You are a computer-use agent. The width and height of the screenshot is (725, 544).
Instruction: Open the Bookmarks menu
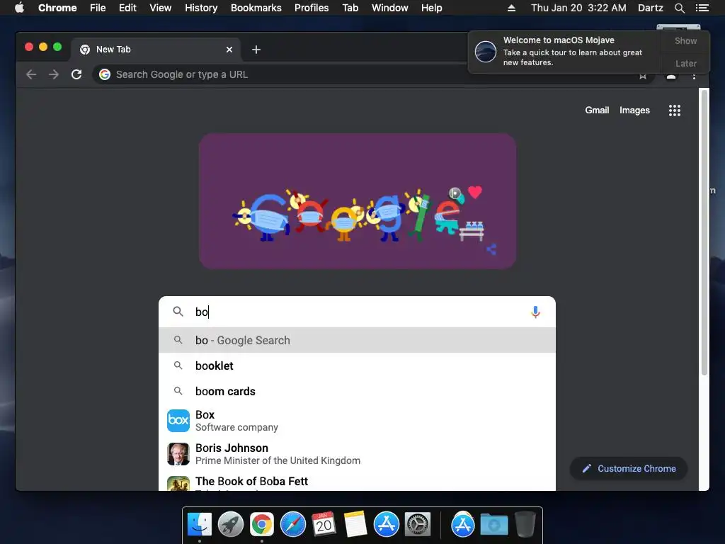(x=256, y=8)
